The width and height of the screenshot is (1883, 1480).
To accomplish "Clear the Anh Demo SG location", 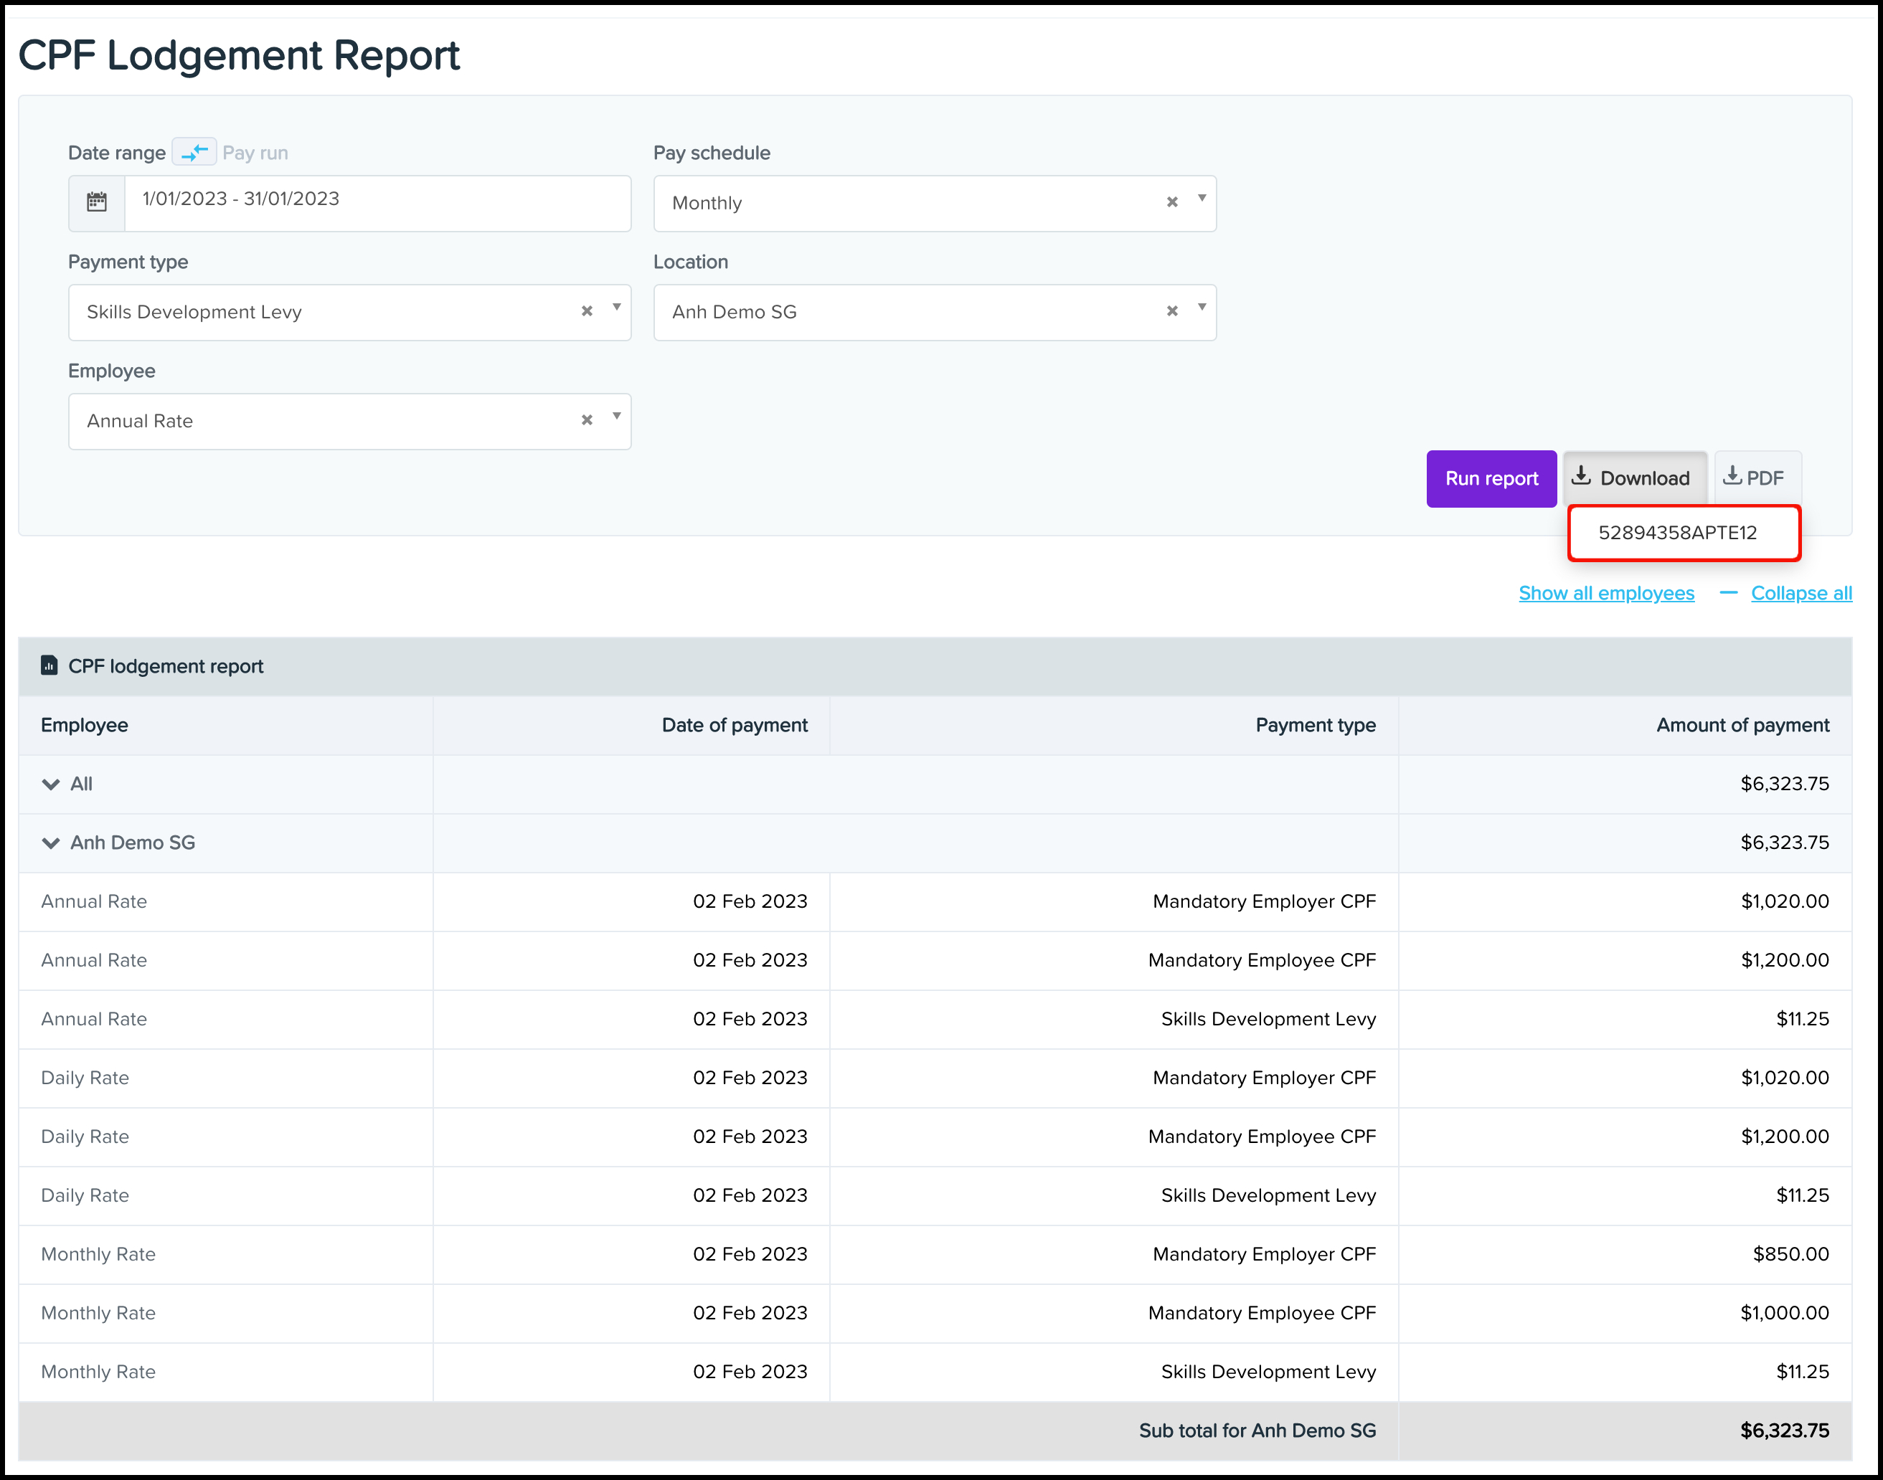I will pyautogui.click(x=1171, y=311).
